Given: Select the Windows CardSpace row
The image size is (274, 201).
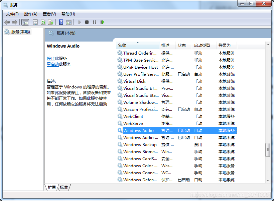Looking at the screenshot, I should click(x=176, y=158).
